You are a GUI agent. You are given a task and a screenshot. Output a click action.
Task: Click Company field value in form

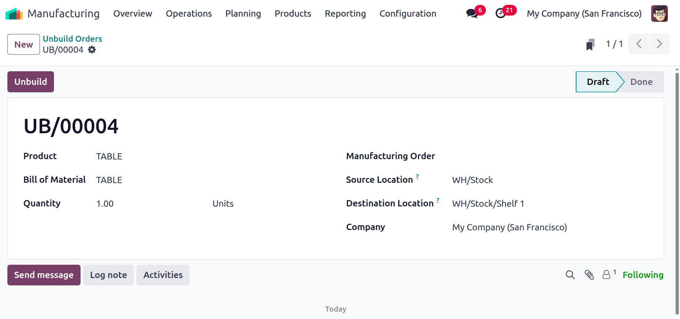(509, 227)
